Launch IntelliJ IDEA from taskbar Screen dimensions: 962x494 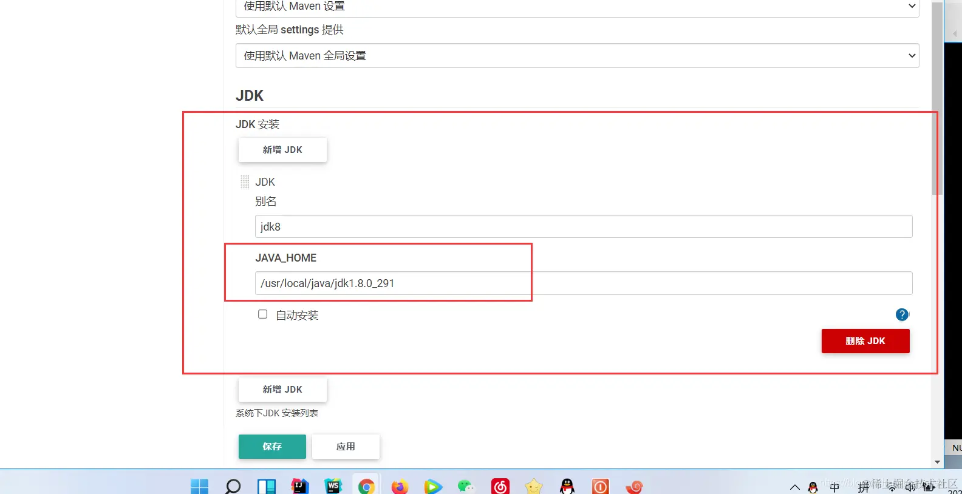click(300, 486)
